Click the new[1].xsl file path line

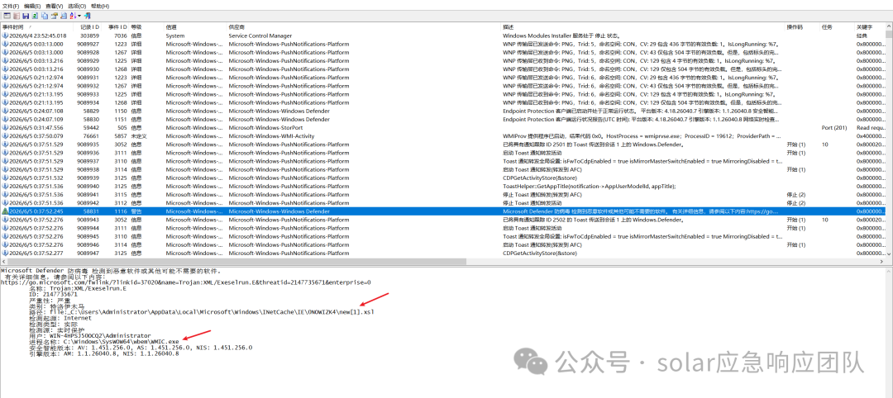[201, 313]
